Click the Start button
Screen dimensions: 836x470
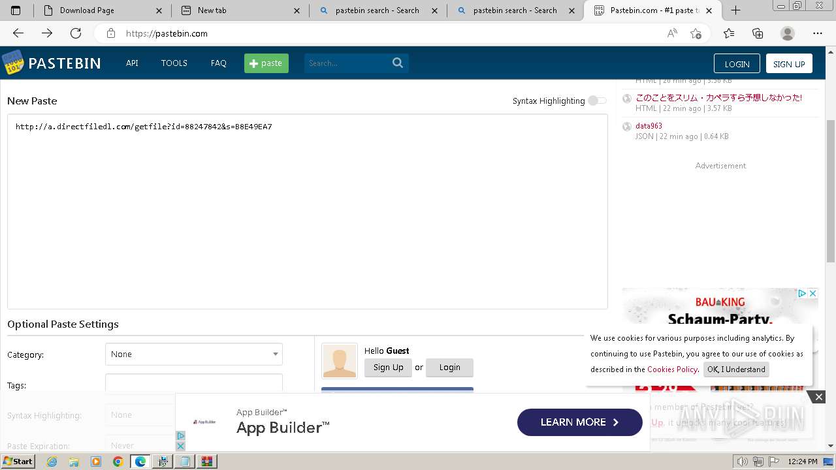18,462
